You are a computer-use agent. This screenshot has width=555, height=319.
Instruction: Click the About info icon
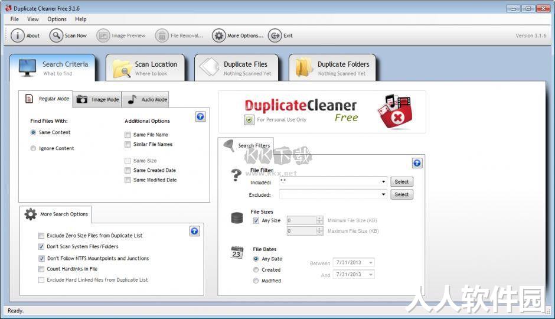(17, 35)
